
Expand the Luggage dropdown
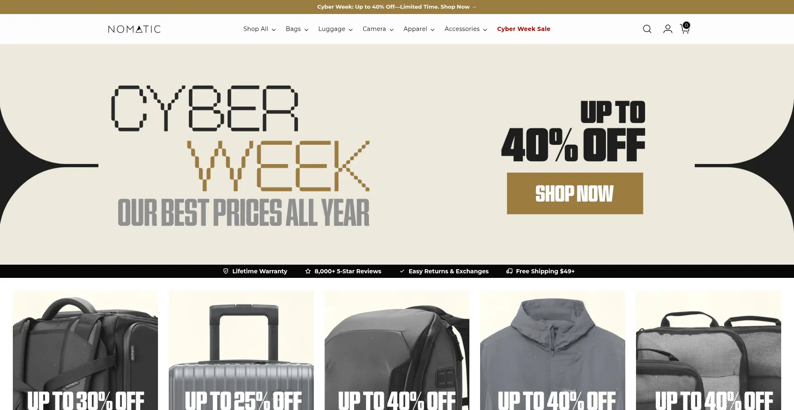335,29
